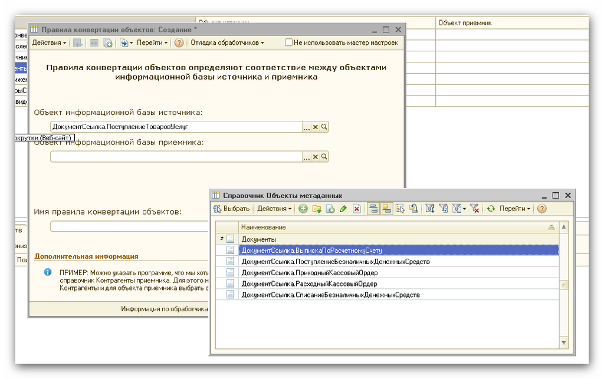The height and width of the screenshot is (379, 604).
Task: Toggle the highlighted folder-list view mode button
Action: point(386,209)
